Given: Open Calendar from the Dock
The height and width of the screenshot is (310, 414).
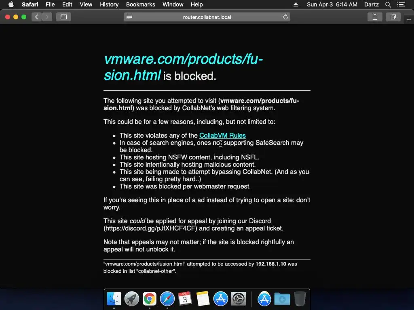Looking at the screenshot, I should pyautogui.click(x=185, y=299).
